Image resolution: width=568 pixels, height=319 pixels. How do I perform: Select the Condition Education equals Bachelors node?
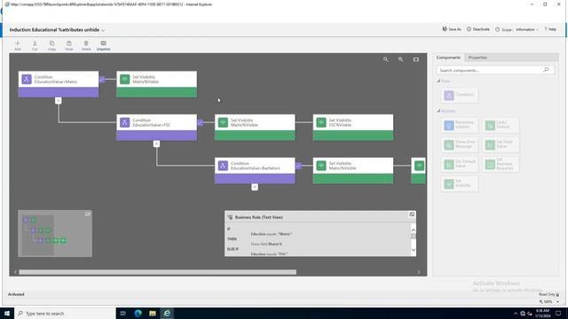255,170
